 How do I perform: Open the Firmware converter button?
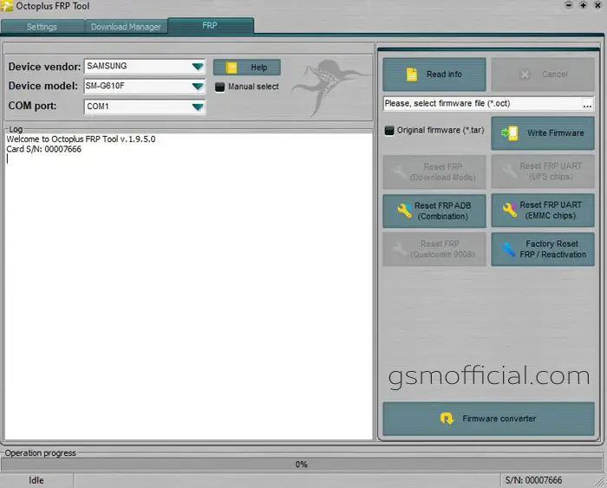click(488, 419)
